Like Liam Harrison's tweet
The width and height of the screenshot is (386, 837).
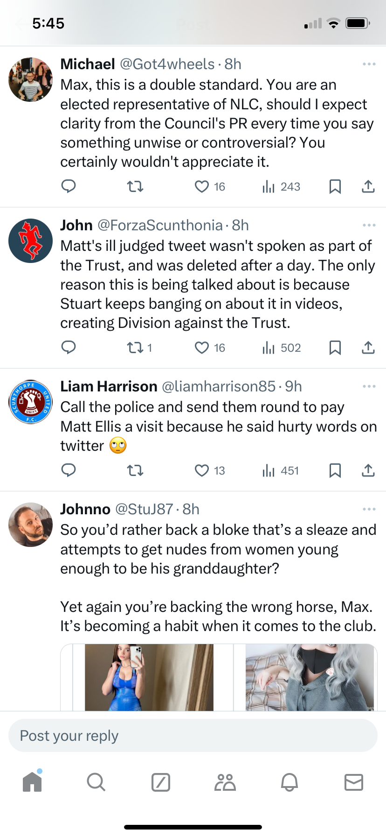[x=202, y=470]
